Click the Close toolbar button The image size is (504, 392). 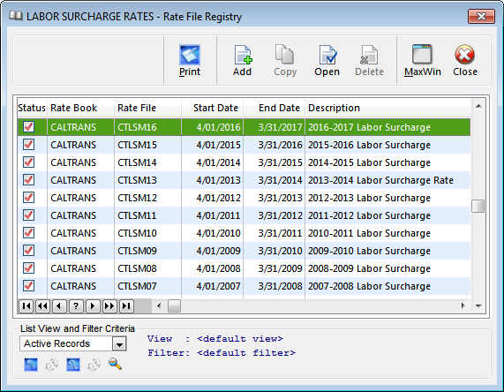pyautogui.click(x=465, y=60)
